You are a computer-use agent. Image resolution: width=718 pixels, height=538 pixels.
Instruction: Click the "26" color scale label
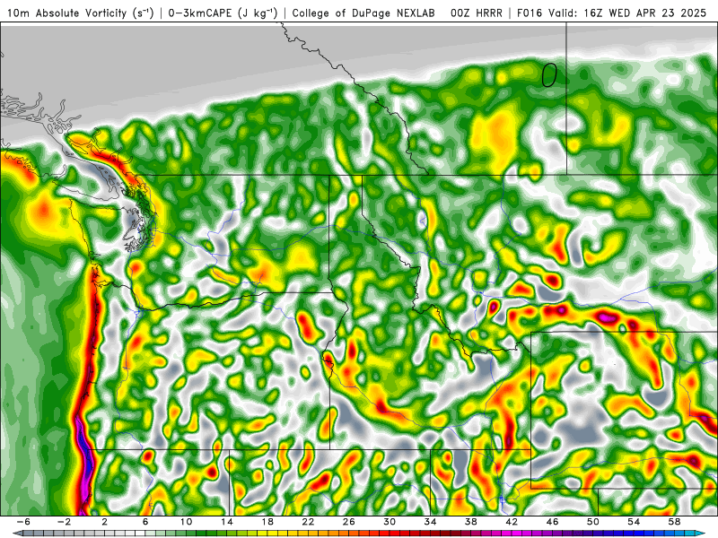point(349,522)
